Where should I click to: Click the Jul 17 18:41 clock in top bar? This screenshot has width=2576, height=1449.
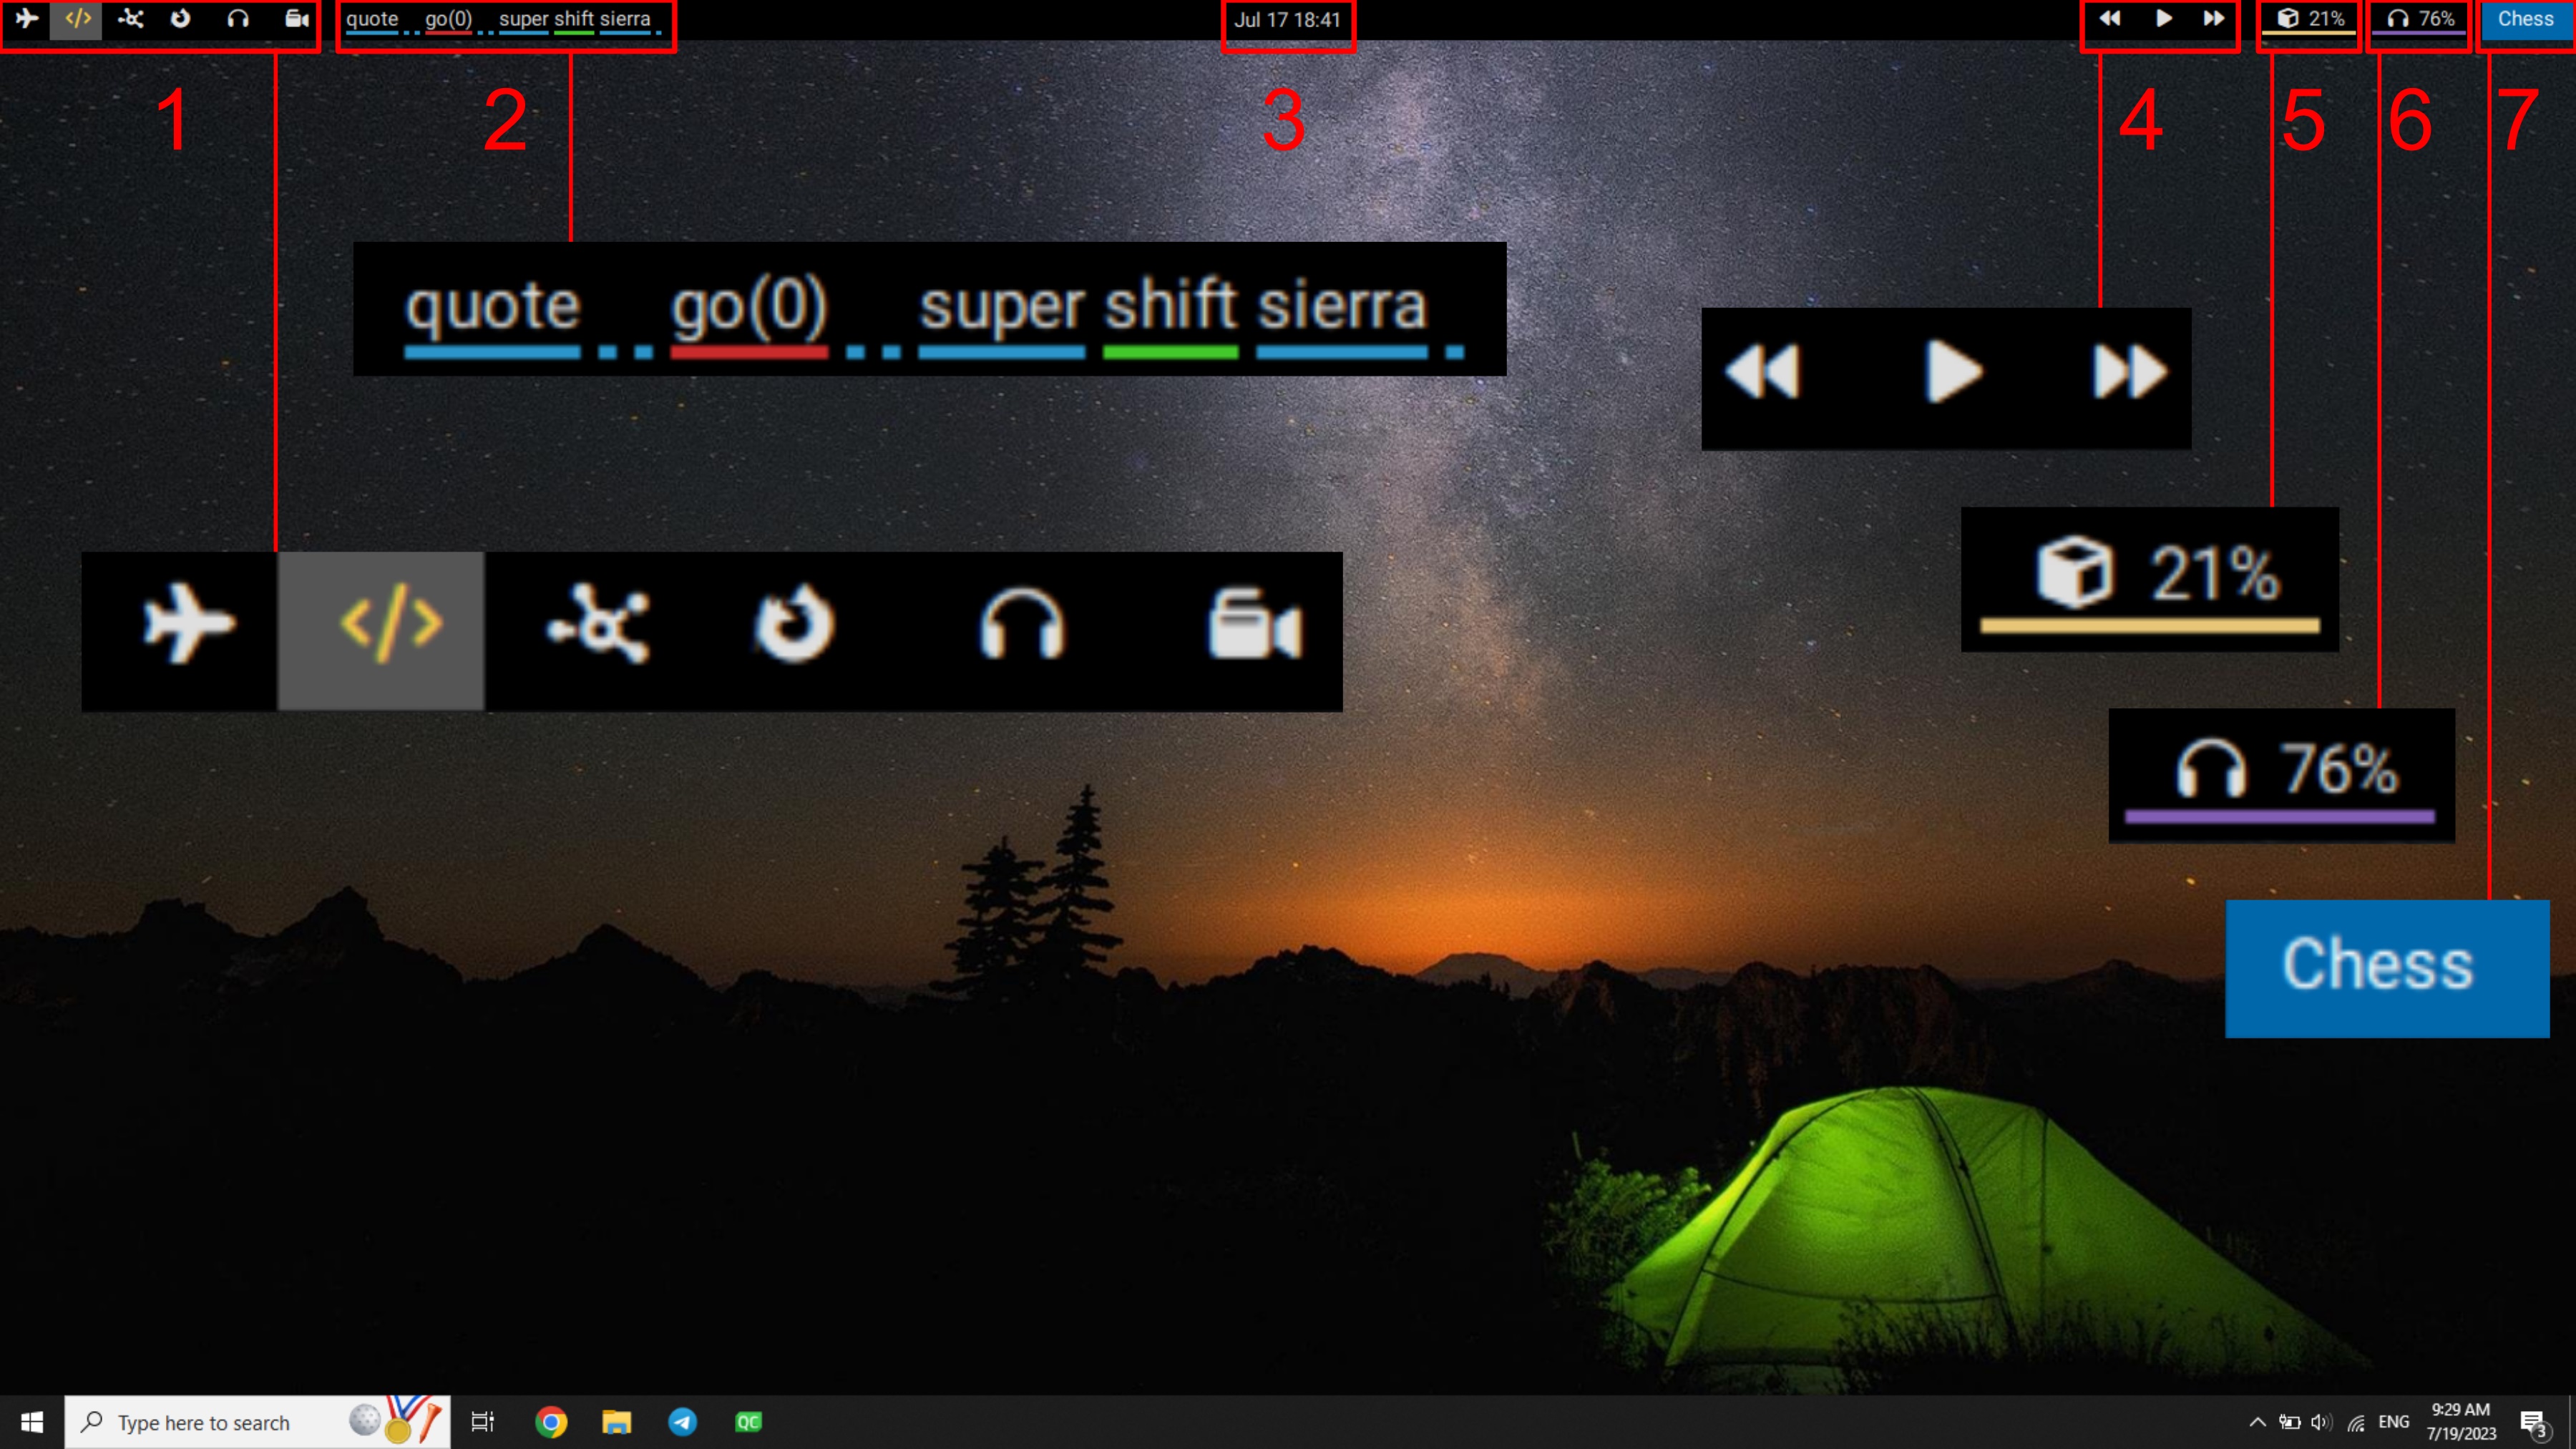pos(1287,20)
